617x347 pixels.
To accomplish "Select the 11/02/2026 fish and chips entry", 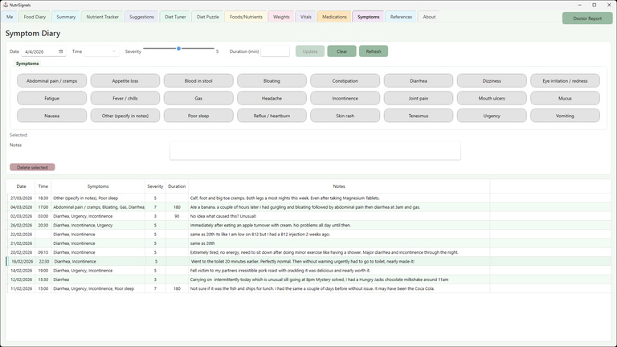I will [308, 288].
